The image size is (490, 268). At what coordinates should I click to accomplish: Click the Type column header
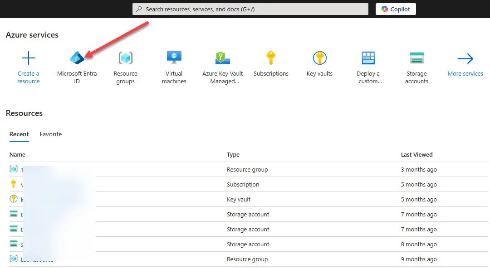[233, 154]
